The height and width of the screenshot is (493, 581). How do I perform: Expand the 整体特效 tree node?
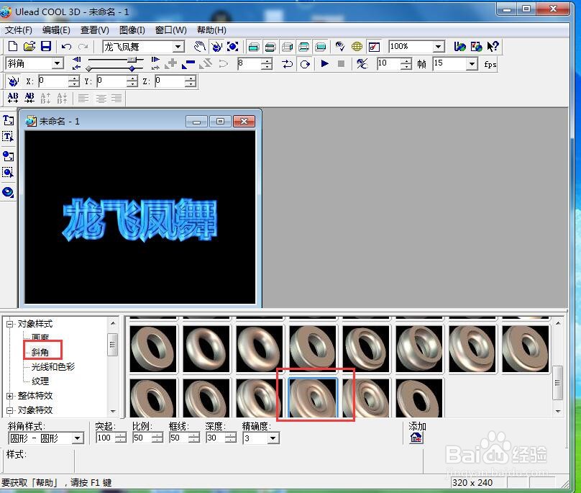click(9, 396)
